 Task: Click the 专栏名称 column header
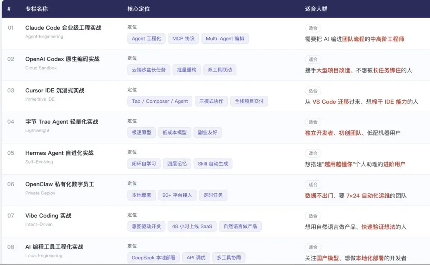click(x=36, y=9)
